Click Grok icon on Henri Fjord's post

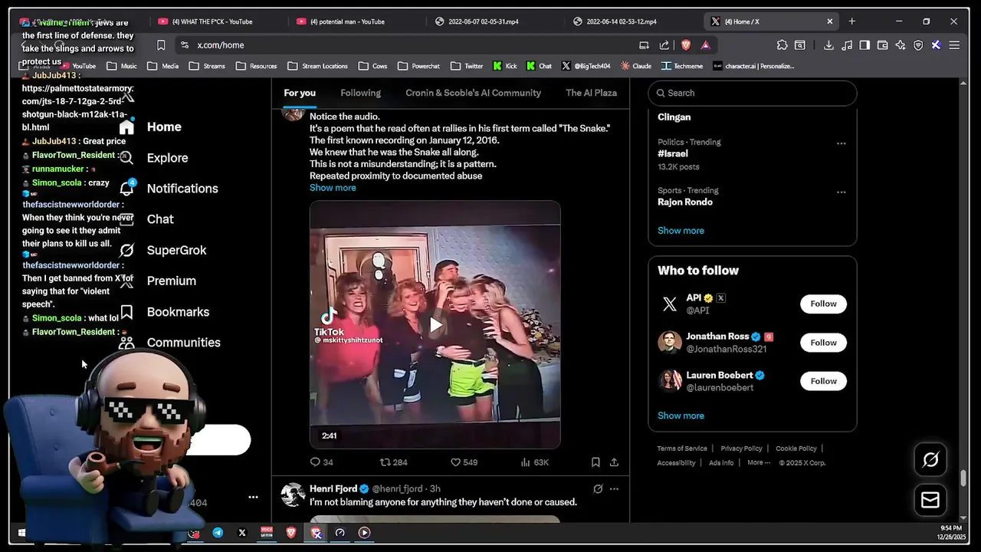click(x=598, y=488)
